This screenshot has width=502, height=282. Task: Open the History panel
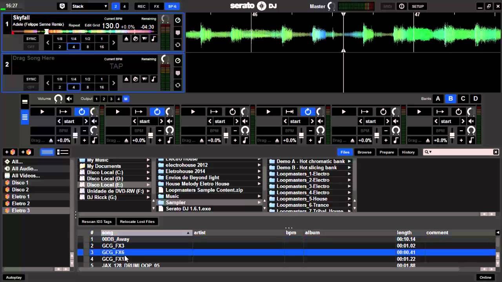[x=408, y=152]
